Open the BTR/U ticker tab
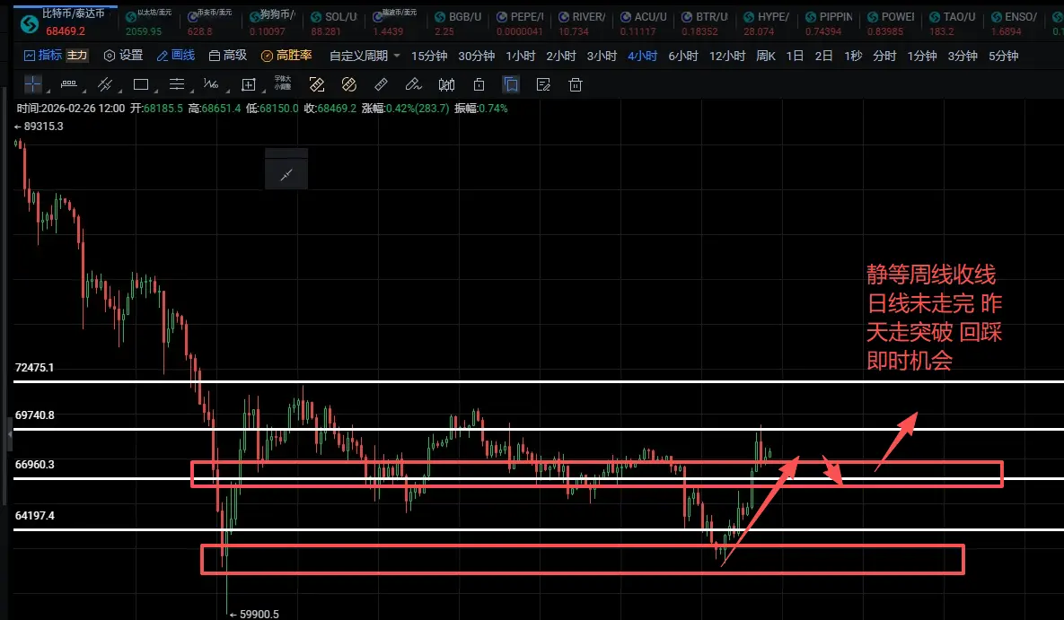Image resolution: width=1064 pixels, height=620 pixels. tap(705, 22)
